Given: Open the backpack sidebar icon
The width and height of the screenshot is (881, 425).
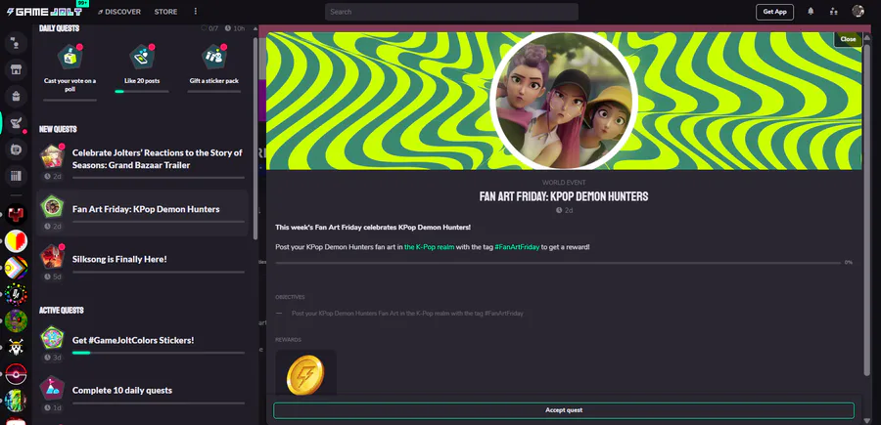Looking at the screenshot, I should 17,96.
